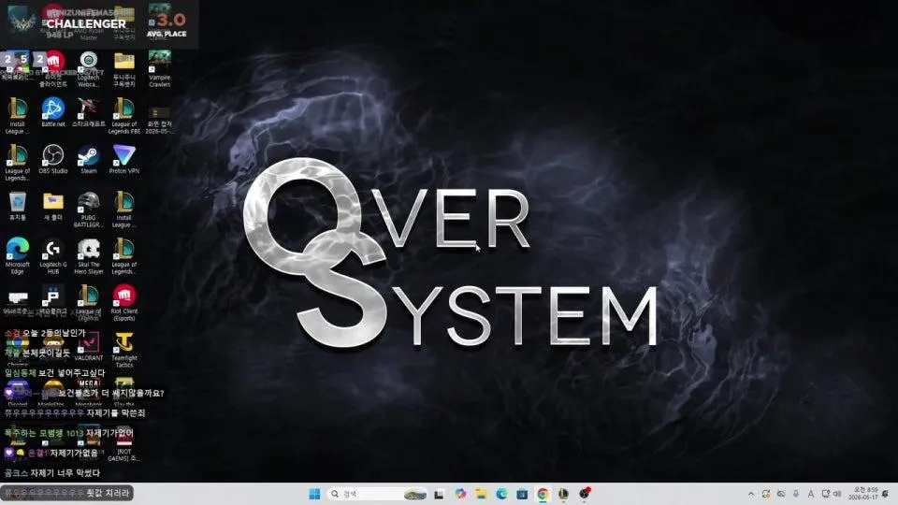
Task: Open File Explorer from the taskbar
Action: tap(481, 494)
